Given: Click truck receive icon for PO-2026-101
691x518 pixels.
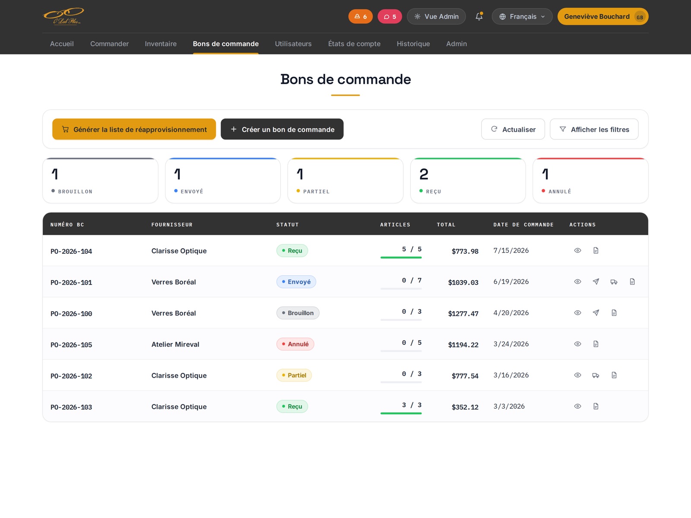Looking at the screenshot, I should coord(614,282).
